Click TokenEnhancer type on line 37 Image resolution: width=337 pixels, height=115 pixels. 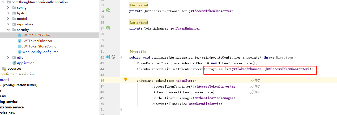click(x=156, y=28)
